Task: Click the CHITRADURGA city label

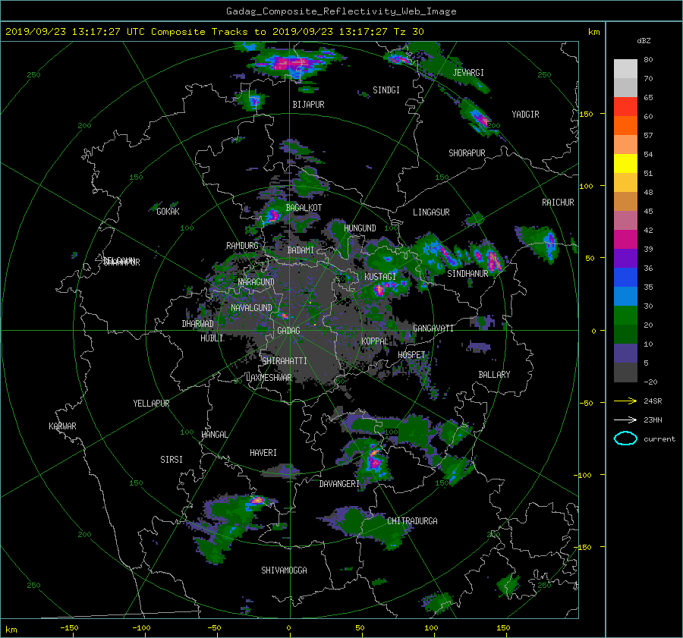Action: [412, 521]
